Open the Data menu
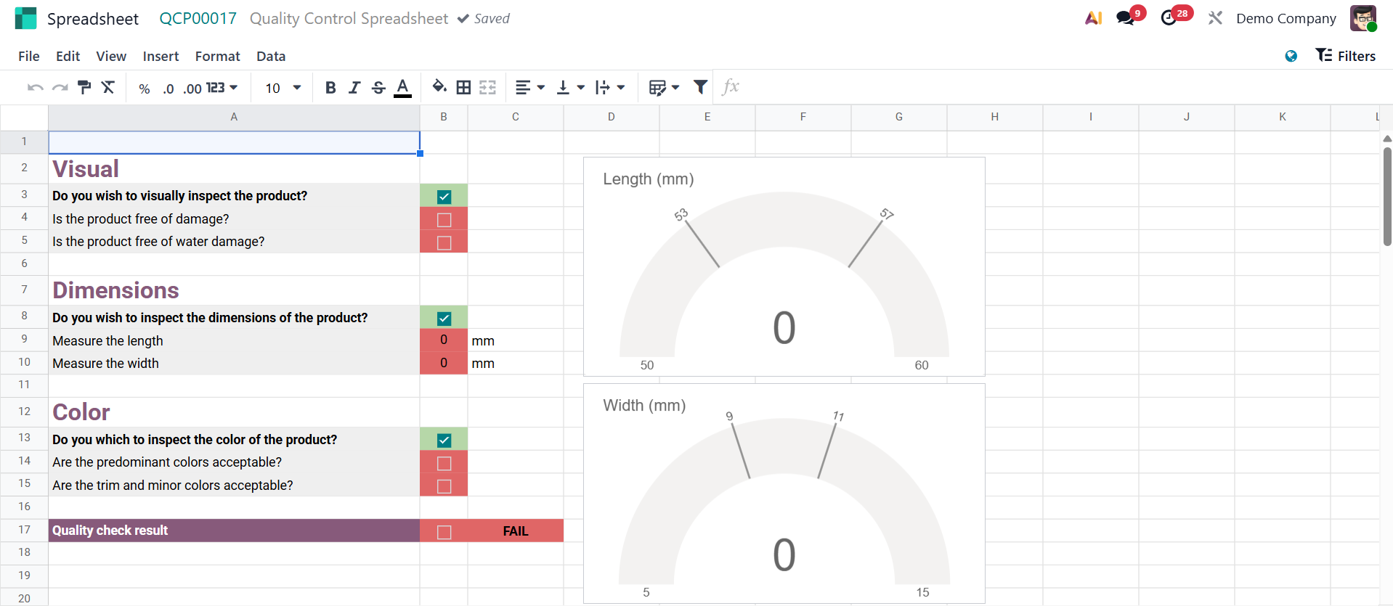The height and width of the screenshot is (606, 1393). click(271, 56)
